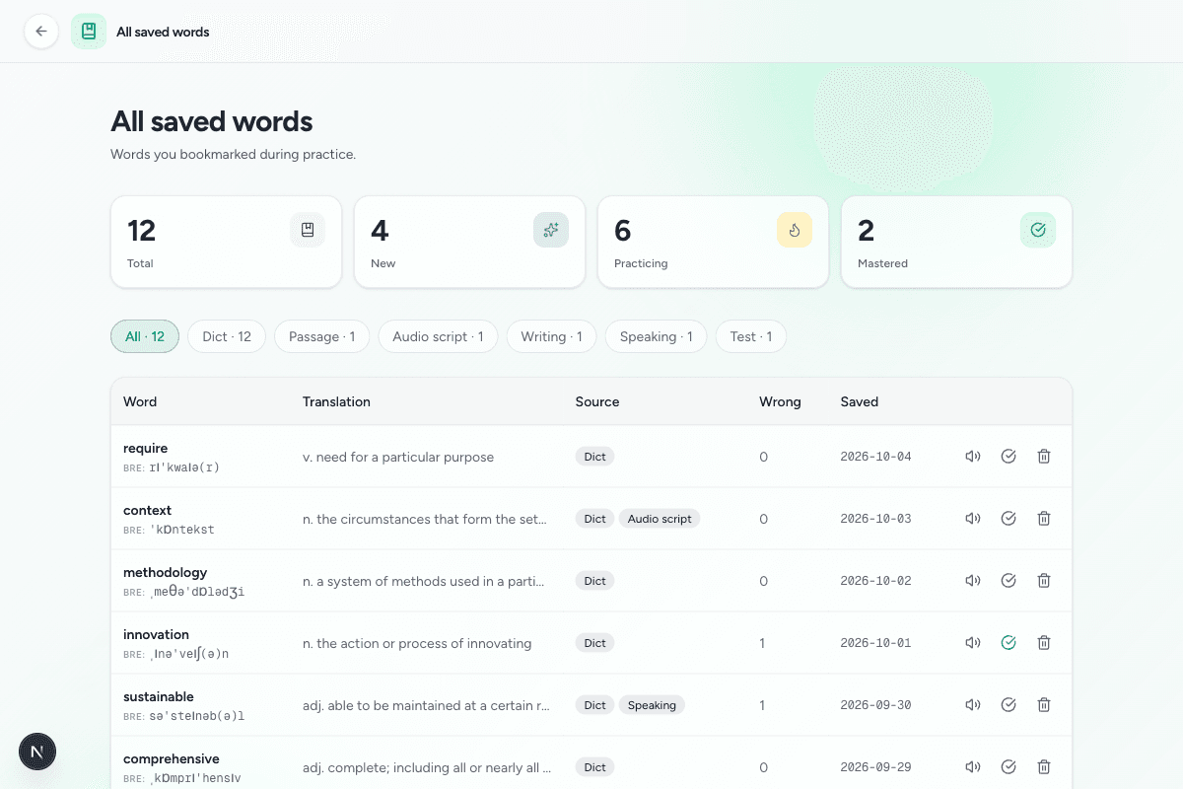This screenshot has width=1183, height=789.
Task: Click the date 2026-10-04
Action: point(875,457)
